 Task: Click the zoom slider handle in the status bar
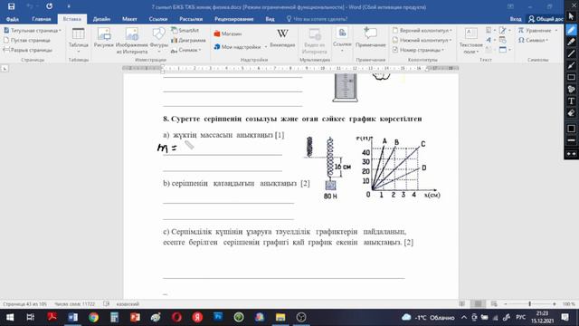(x=529, y=304)
